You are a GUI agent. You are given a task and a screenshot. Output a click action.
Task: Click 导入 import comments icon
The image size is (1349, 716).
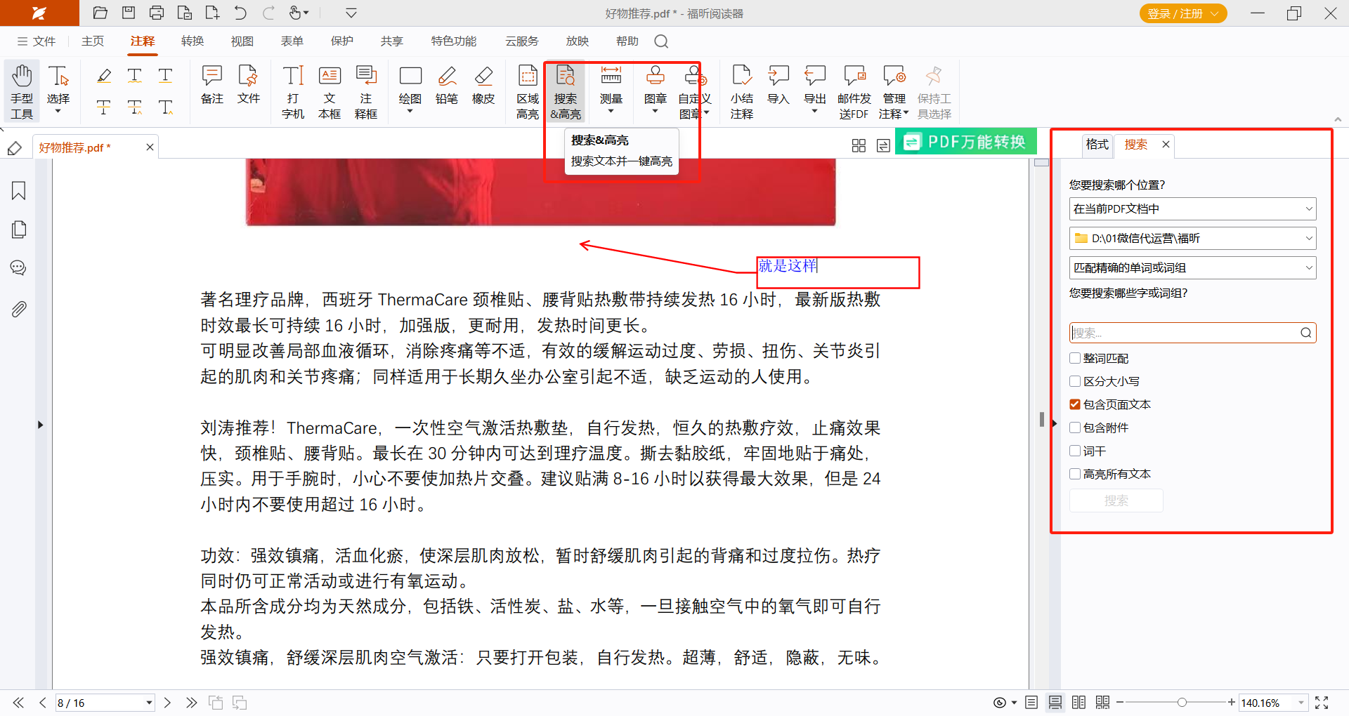click(778, 85)
